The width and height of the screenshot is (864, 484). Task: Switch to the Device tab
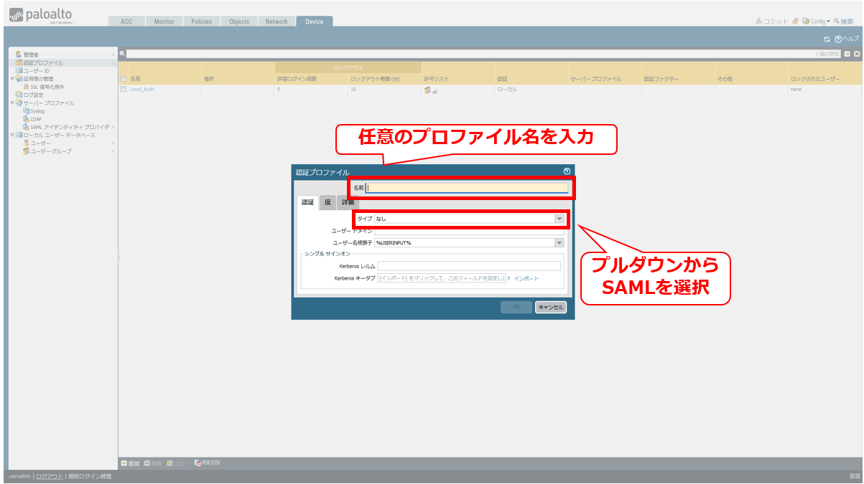[x=314, y=22]
